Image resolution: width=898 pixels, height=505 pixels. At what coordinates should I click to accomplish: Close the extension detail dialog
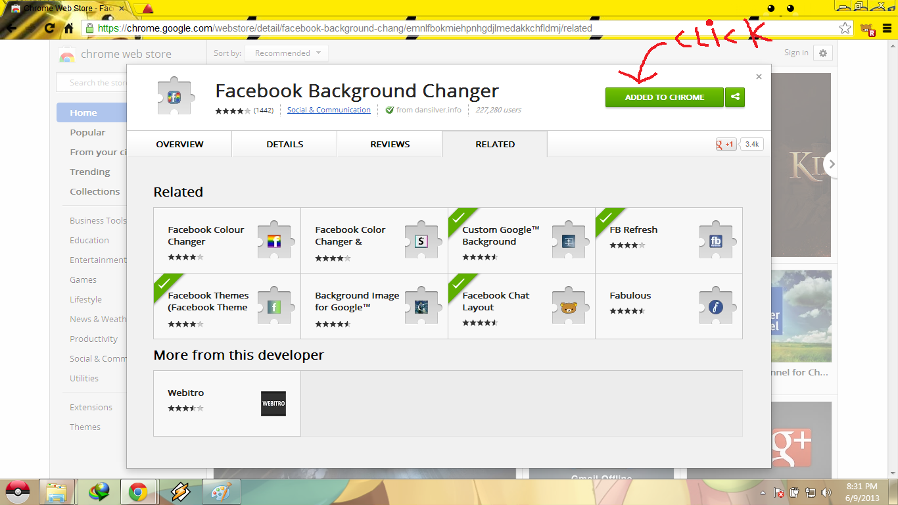click(x=759, y=77)
